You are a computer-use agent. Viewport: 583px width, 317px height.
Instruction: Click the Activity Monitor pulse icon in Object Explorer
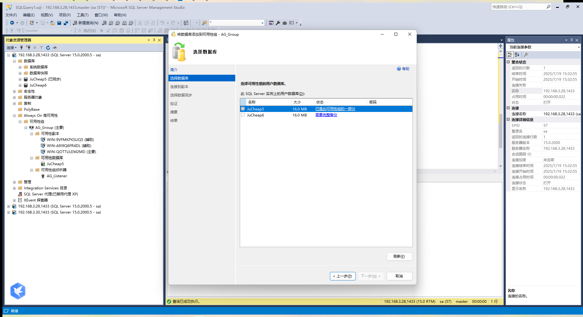[x=55, y=47]
